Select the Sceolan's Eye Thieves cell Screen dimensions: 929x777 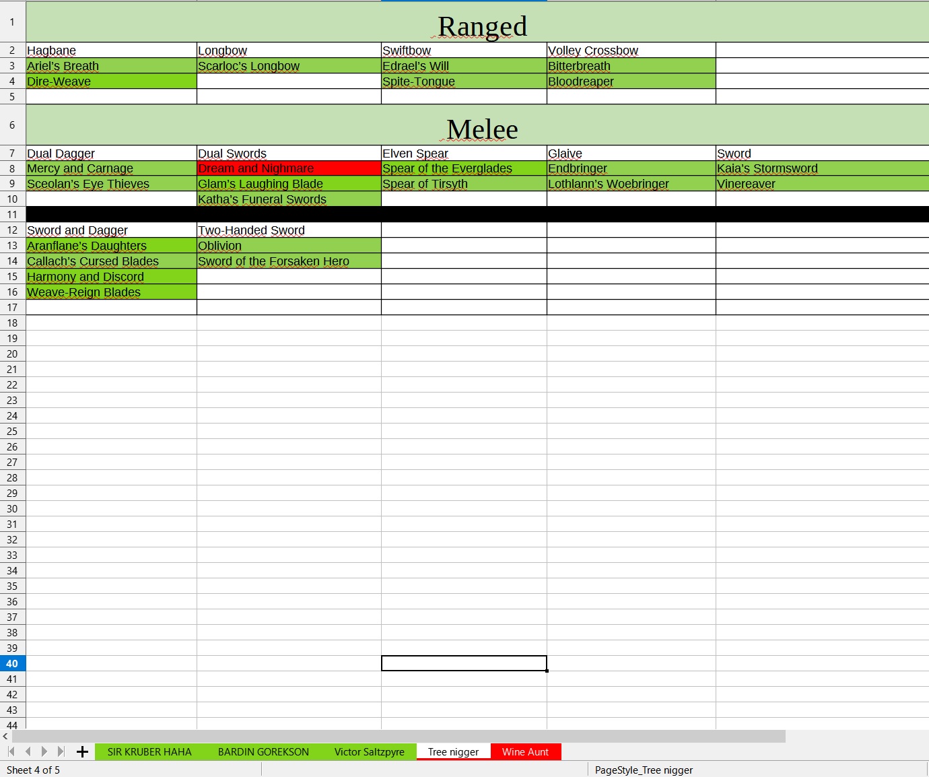[111, 184]
